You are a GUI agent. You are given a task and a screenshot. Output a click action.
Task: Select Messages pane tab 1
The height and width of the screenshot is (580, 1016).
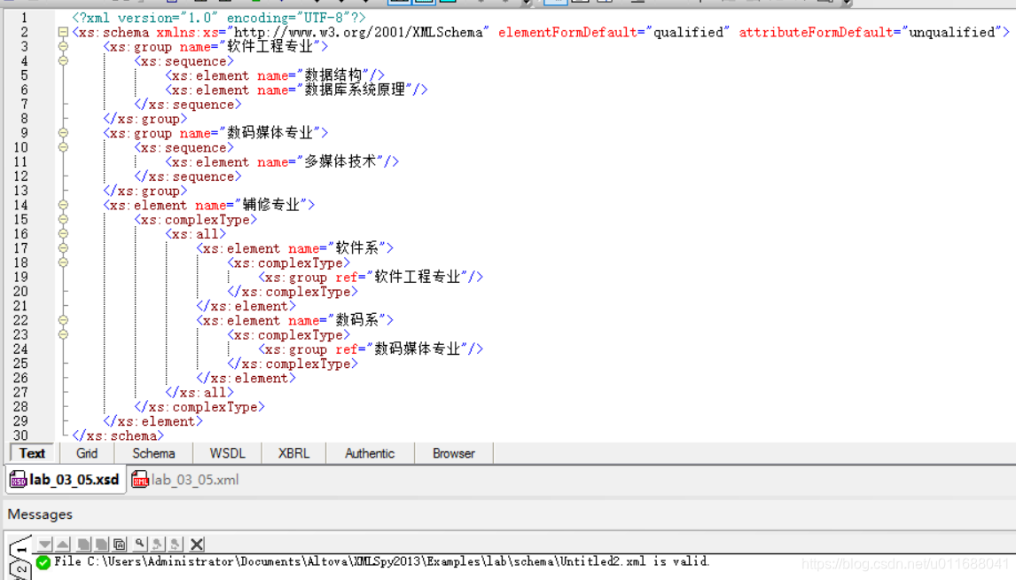coord(21,548)
